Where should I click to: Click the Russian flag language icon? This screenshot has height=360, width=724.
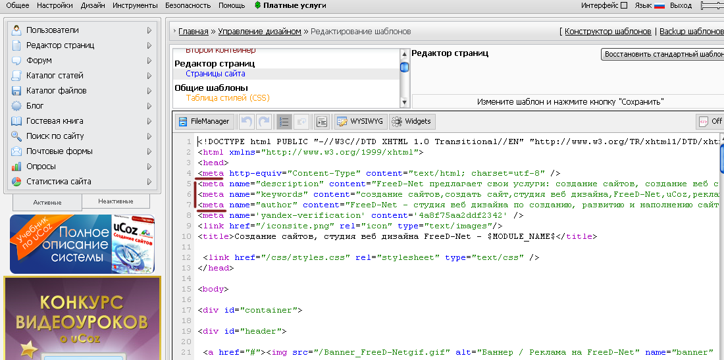659,5
